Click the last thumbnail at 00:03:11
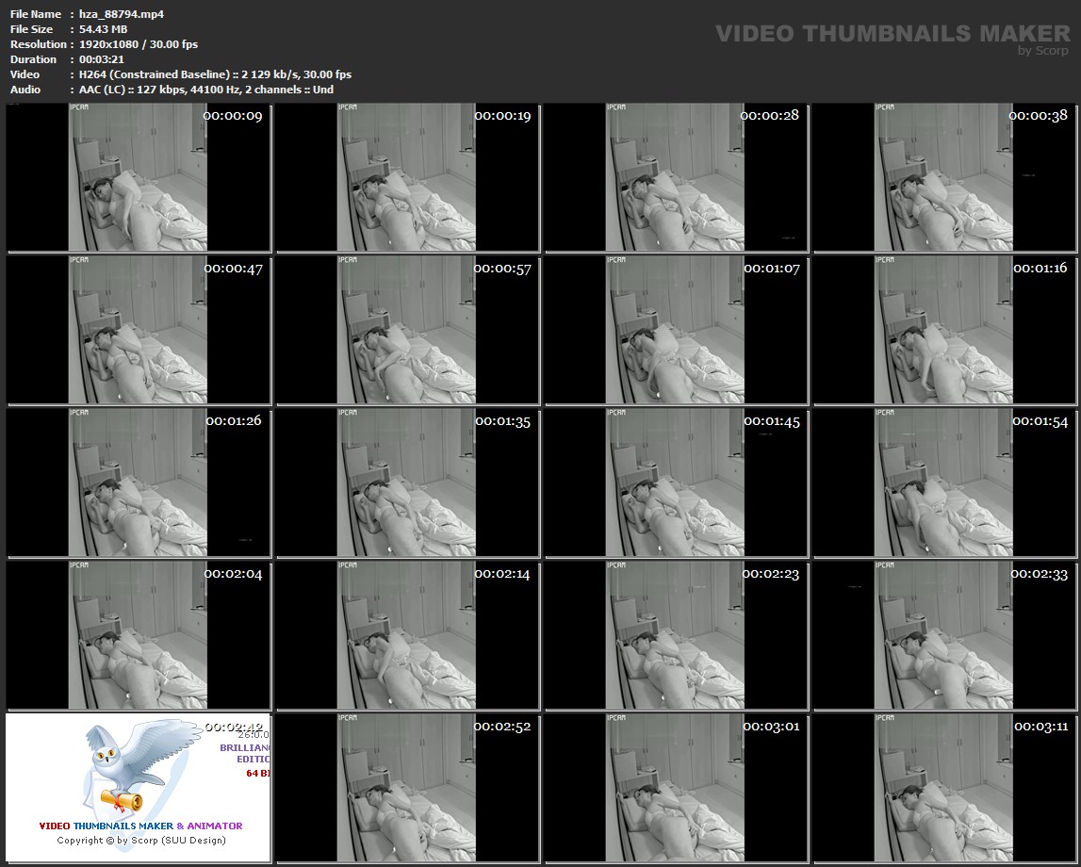The width and height of the screenshot is (1081, 867). 944,788
